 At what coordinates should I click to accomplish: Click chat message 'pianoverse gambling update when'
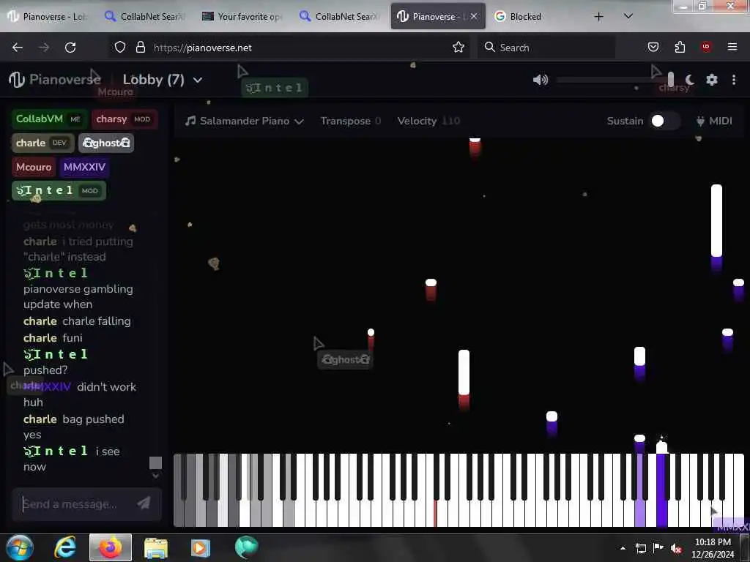tap(78, 297)
